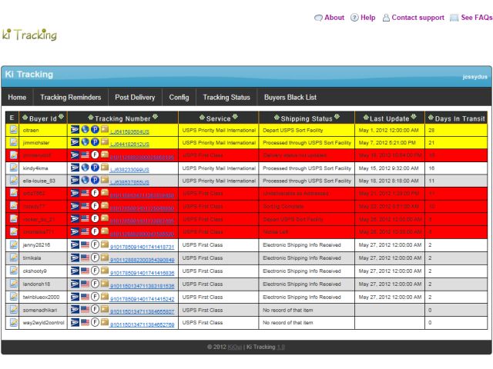The image size is (493, 369).
Task: Click the package icon in ella-louise_83's row
Action: coord(105,180)
